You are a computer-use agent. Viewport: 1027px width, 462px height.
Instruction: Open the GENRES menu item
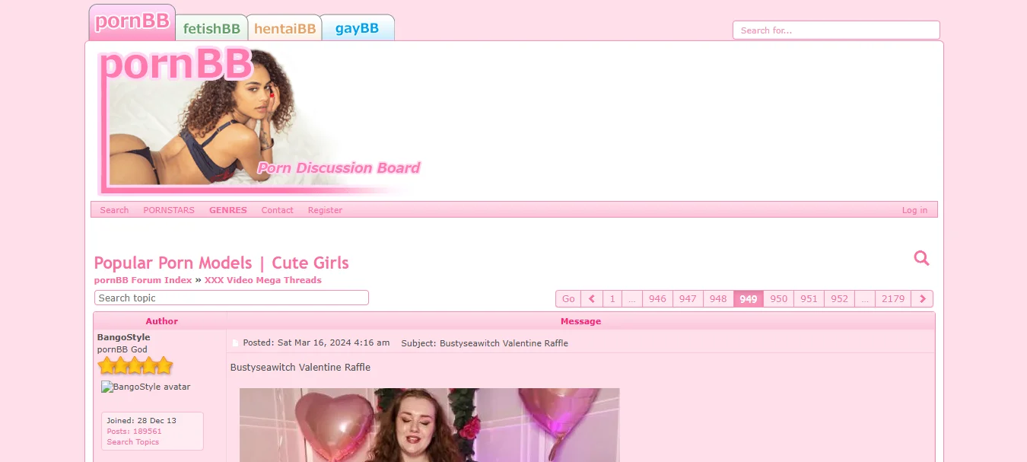(x=228, y=210)
